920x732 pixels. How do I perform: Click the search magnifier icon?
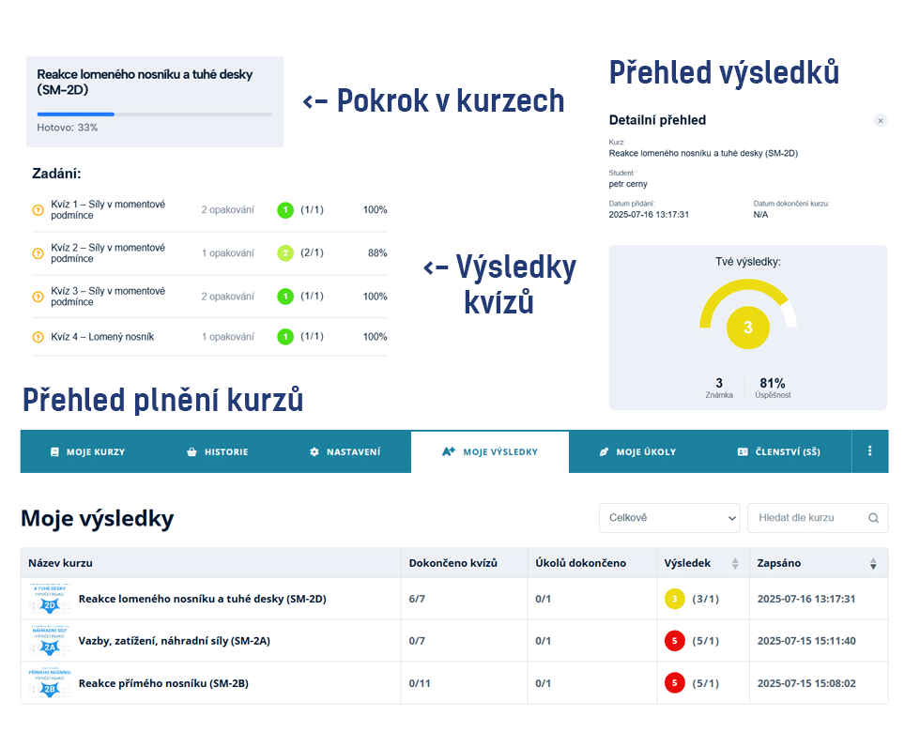tap(873, 518)
